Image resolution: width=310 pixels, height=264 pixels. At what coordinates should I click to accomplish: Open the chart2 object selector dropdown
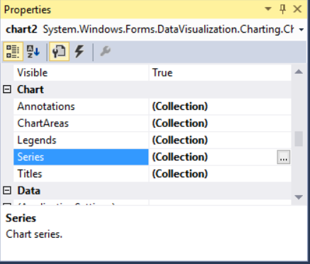[301, 30]
